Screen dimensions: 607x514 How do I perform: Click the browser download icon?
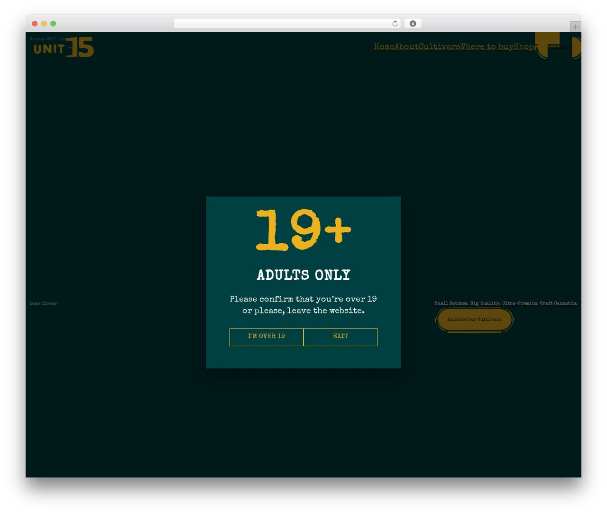point(413,24)
